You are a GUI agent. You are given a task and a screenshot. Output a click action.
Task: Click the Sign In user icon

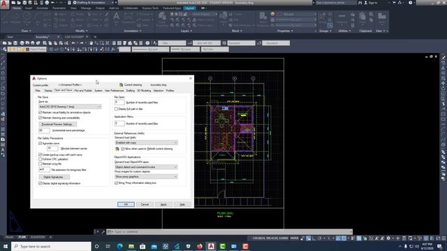pos(366,3)
